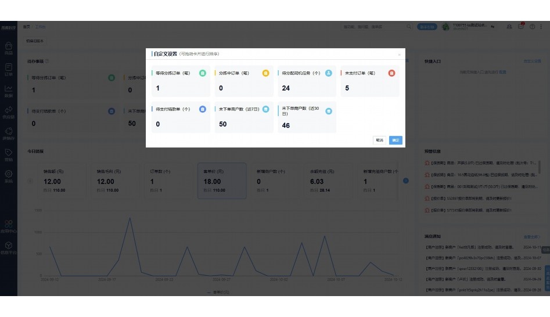
Task: Open 订单 in the left sidebar
Action: [x=9, y=69]
